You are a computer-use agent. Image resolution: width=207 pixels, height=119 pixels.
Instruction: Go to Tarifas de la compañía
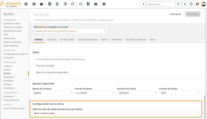pos(13,27)
